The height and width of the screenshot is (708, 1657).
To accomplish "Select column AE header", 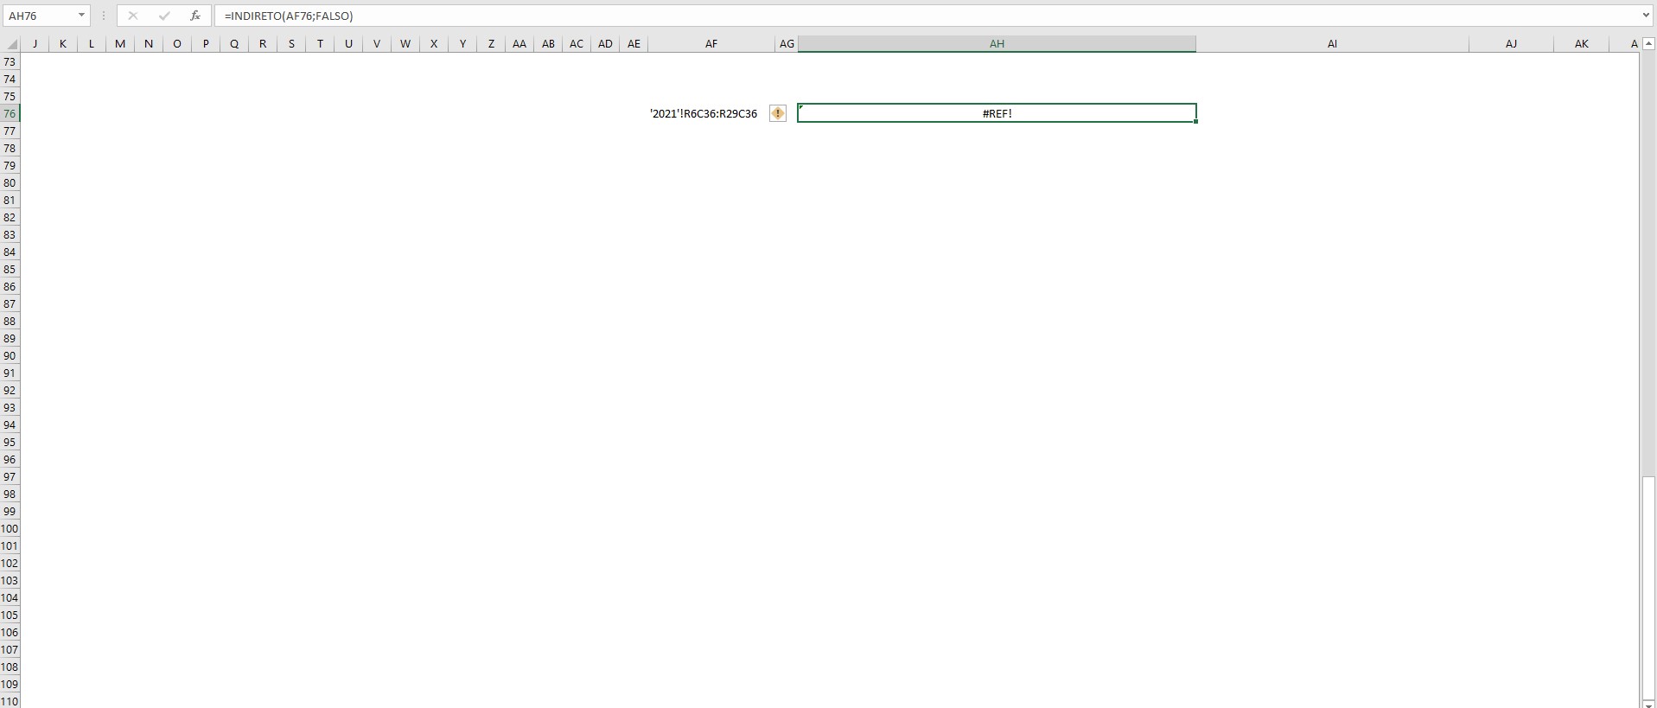I will [x=634, y=44].
